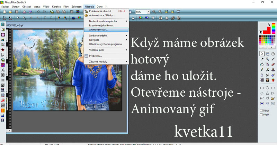Open the Soubor menu
The height and width of the screenshot is (145, 277).
point(5,7)
